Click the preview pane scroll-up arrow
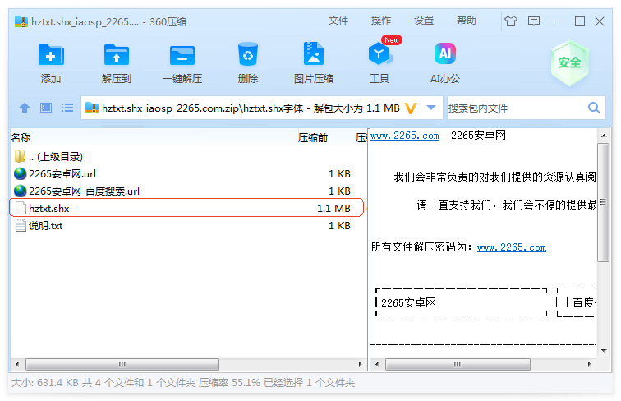Viewport: 621px width, 401px height. (604, 136)
